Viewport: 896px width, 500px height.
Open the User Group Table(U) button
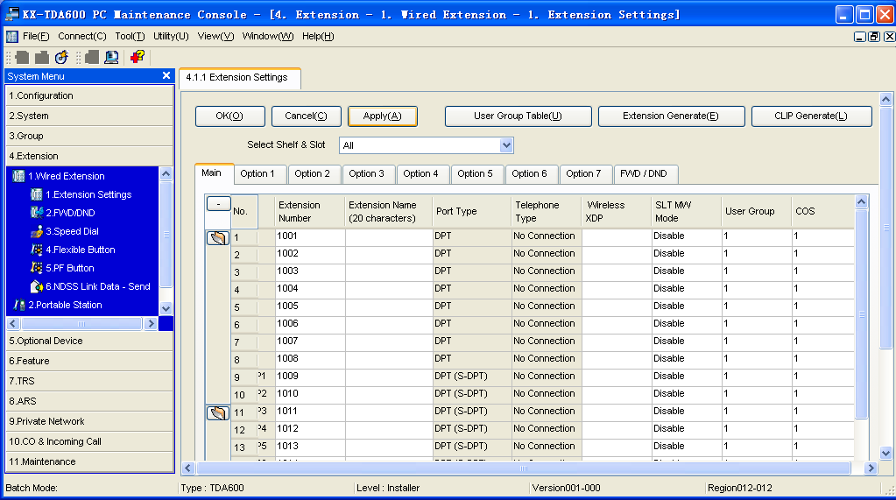click(x=518, y=116)
